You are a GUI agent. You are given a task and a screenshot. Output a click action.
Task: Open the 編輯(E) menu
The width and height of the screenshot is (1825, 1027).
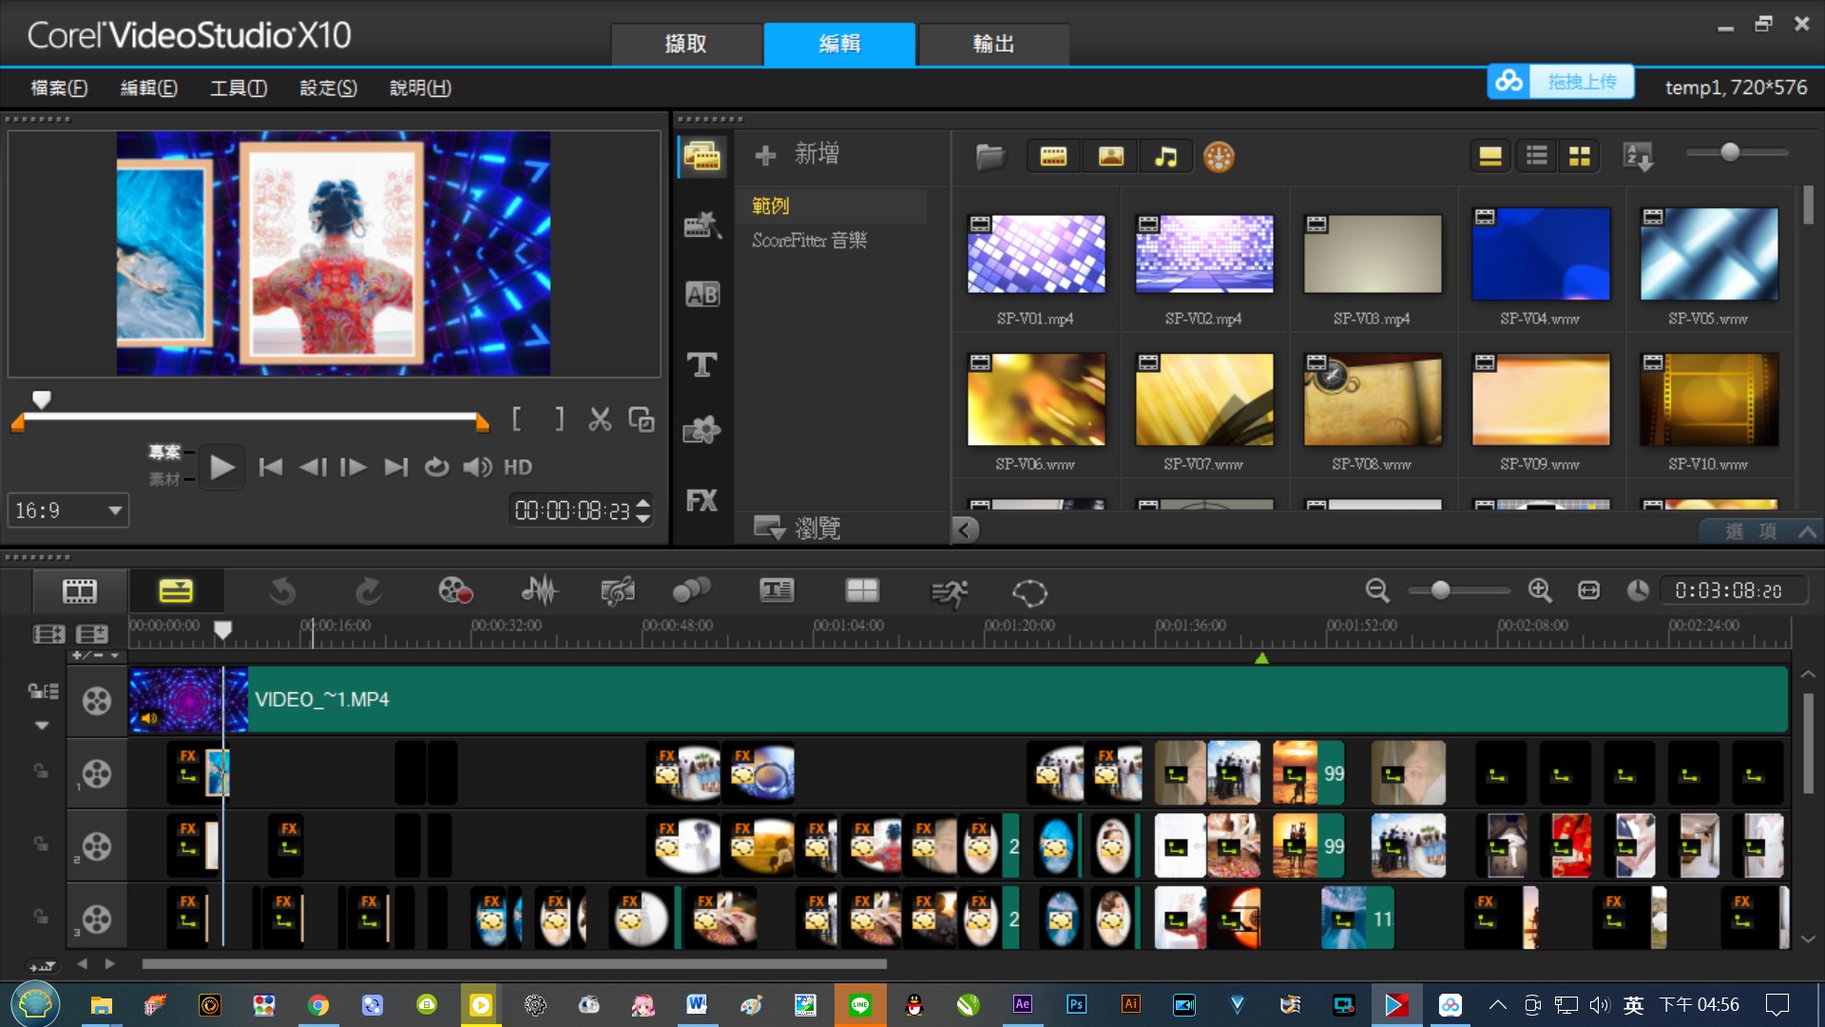click(148, 87)
